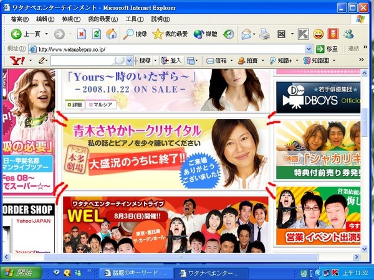The image size is (374, 280).
Task: Open the Mail envelope toolbar icon
Action: [x=246, y=34]
